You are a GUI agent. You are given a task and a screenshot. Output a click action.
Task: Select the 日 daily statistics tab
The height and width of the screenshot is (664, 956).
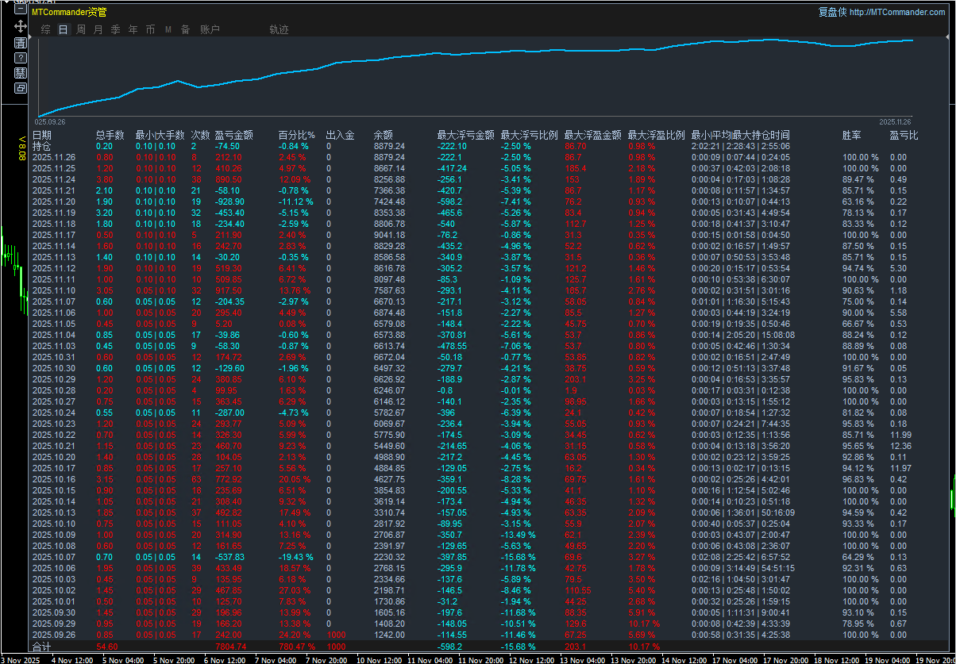tap(63, 29)
